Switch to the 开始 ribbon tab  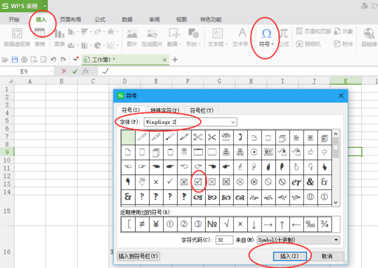(14, 19)
